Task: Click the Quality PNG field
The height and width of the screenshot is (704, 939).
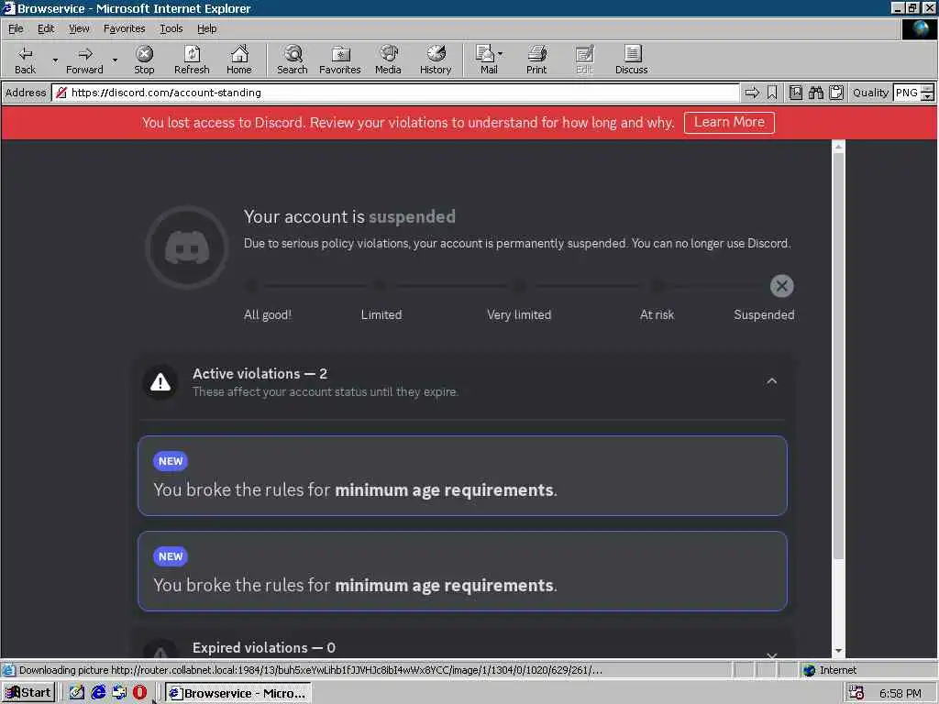Action: click(907, 93)
